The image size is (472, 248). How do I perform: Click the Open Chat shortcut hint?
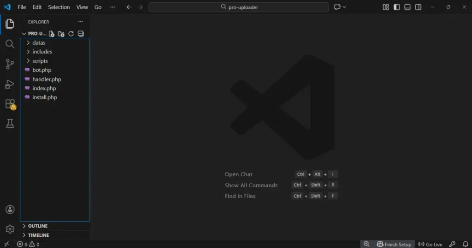(x=238, y=174)
